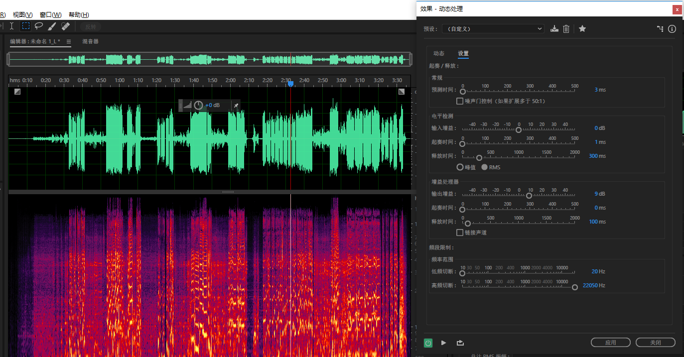
Task: Switch to the 动态 tab
Action: point(439,53)
